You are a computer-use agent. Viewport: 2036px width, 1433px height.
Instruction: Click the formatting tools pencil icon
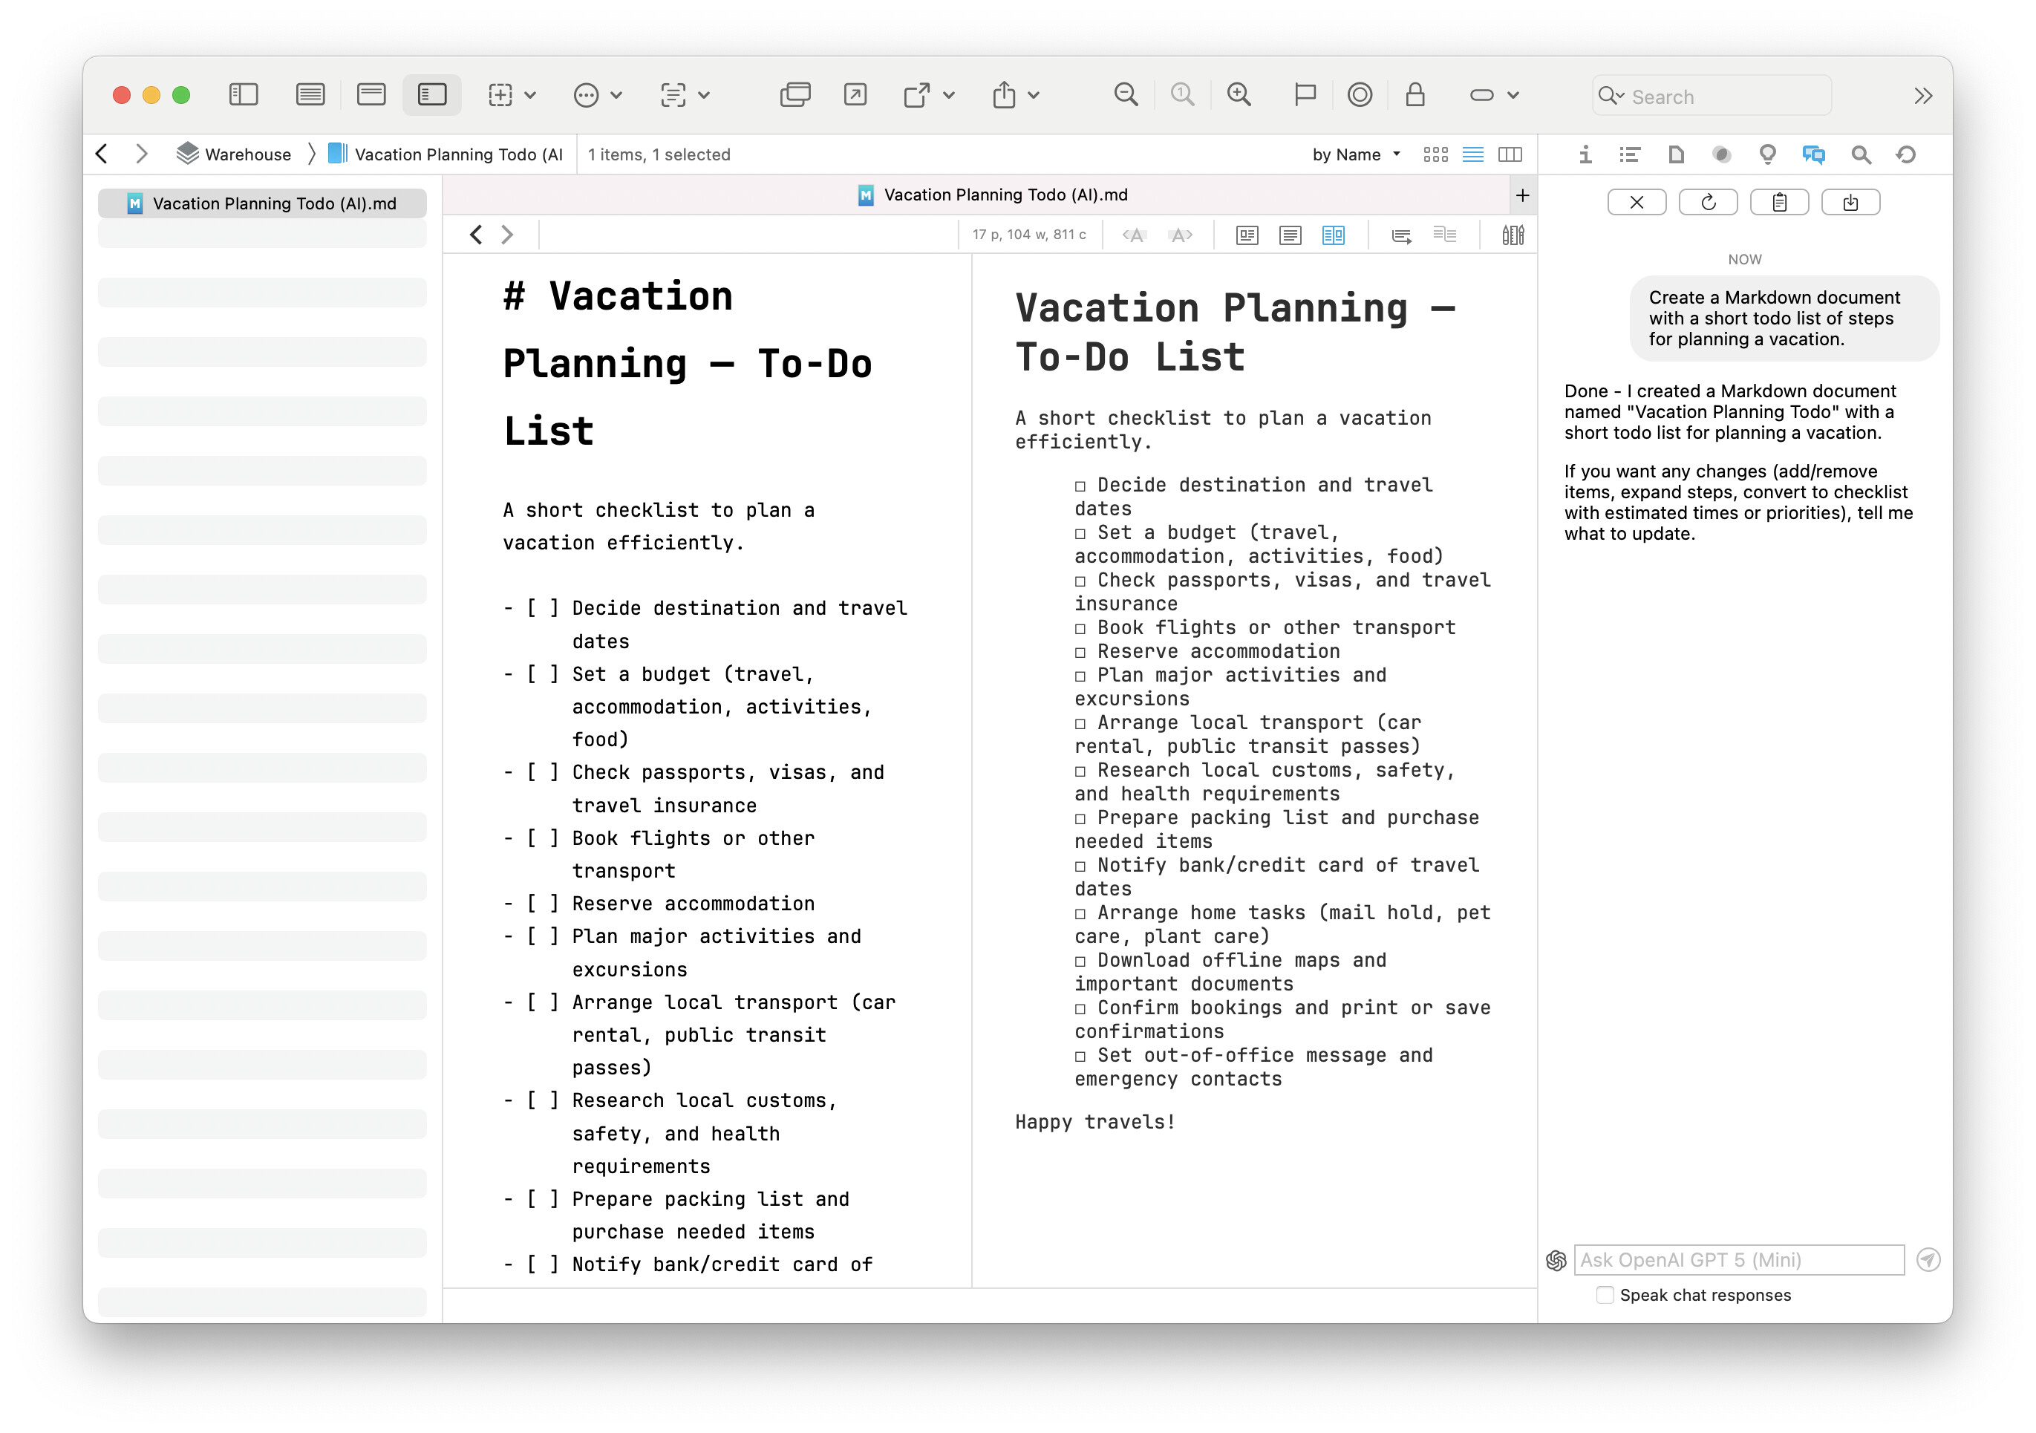[1513, 235]
